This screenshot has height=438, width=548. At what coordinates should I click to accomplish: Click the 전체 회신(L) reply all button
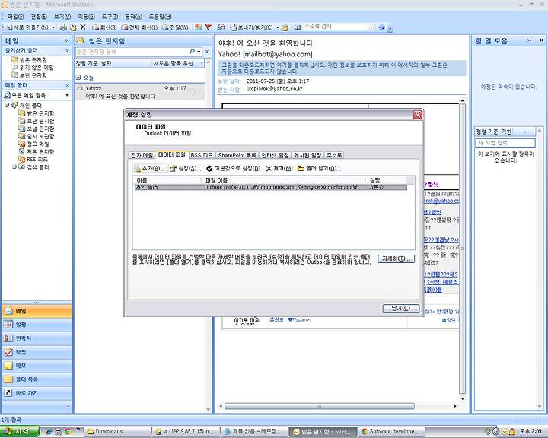[x=139, y=27]
